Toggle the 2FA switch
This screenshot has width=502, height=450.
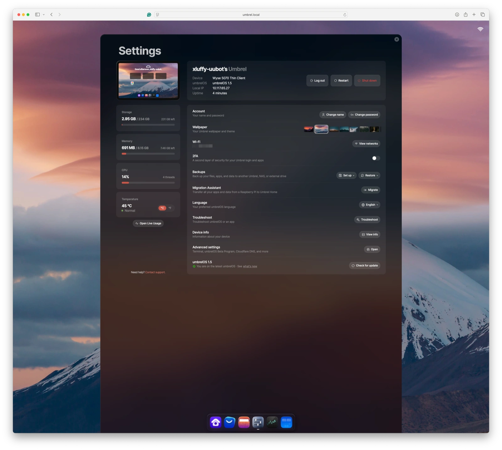(376, 158)
